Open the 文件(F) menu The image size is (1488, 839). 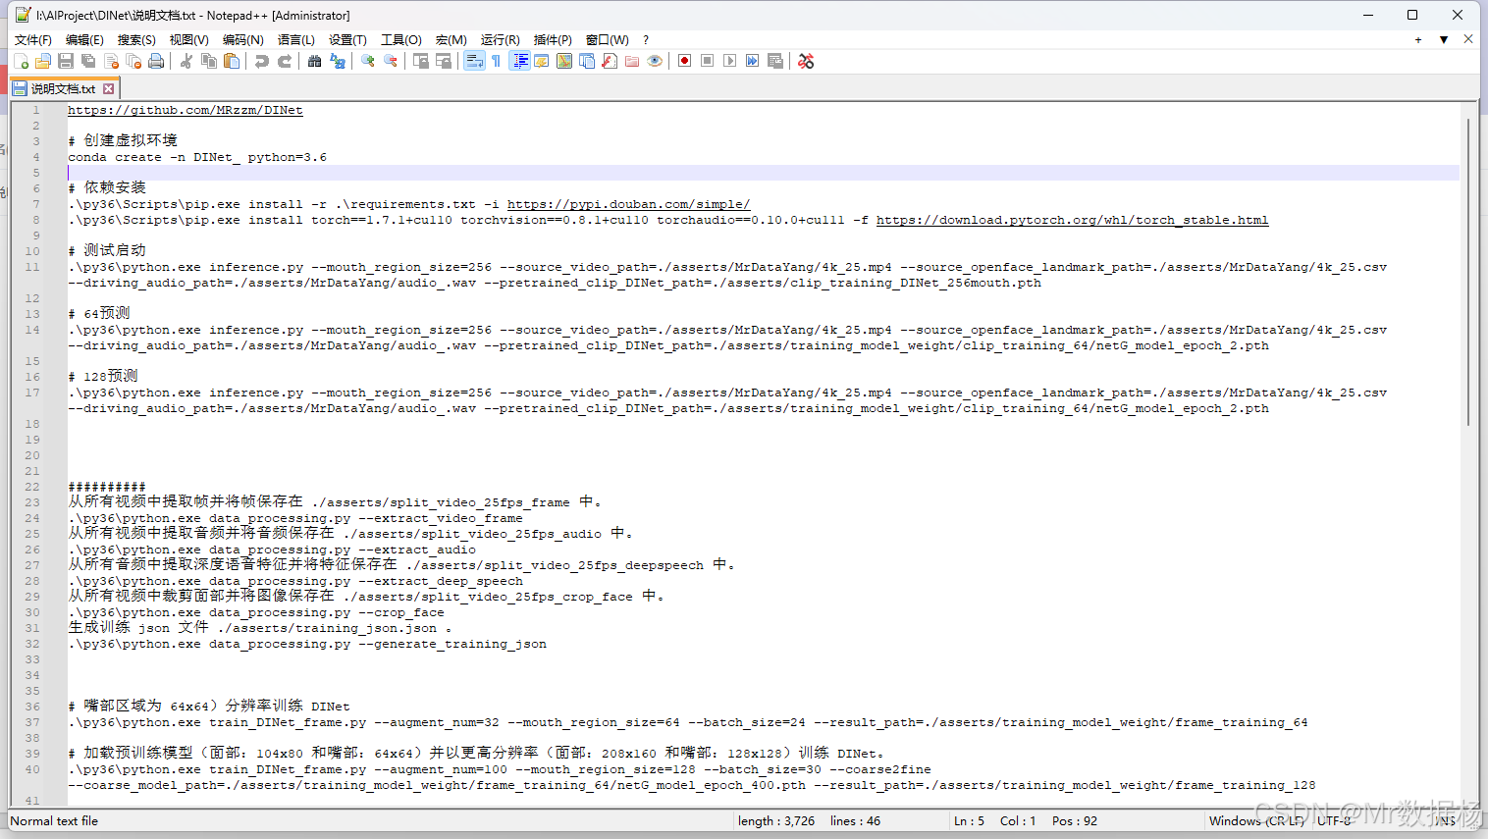pyautogui.click(x=33, y=39)
